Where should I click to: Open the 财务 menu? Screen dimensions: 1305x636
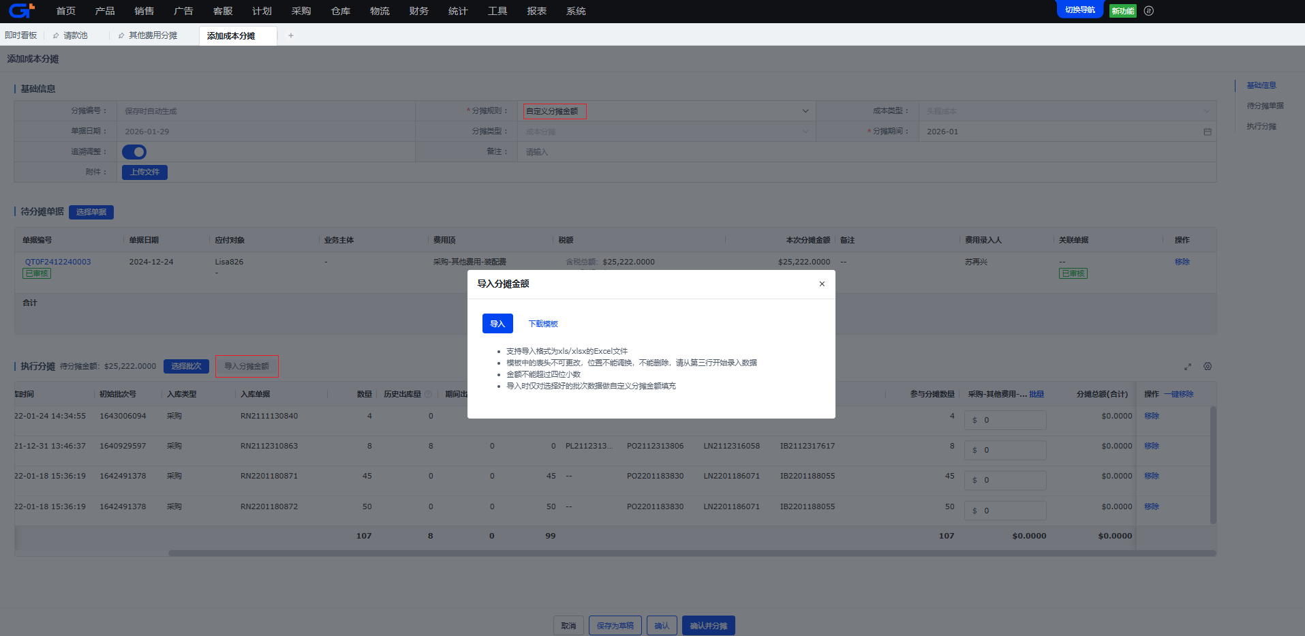419,11
